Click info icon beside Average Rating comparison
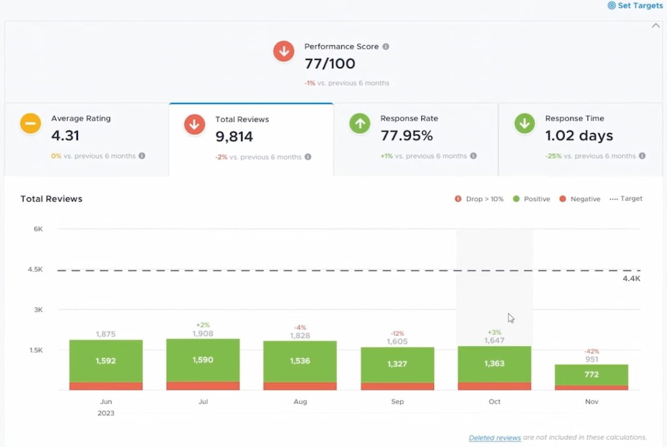The width and height of the screenshot is (667, 447). (x=142, y=156)
